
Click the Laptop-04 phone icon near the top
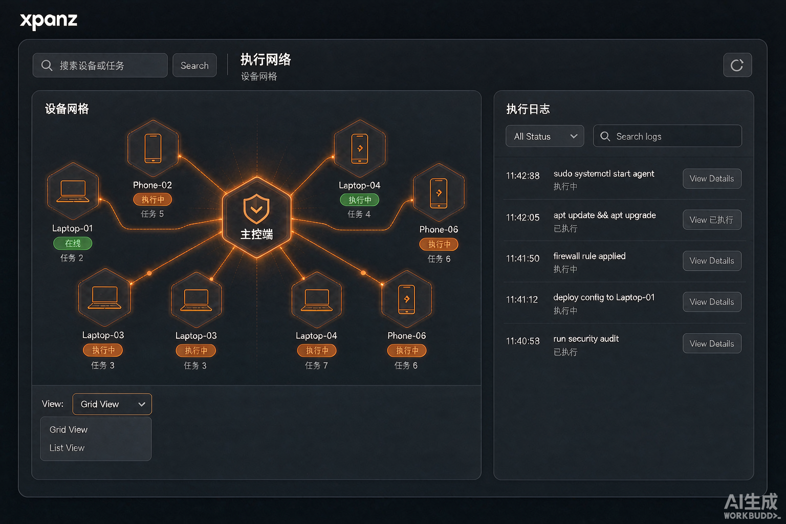(360, 148)
